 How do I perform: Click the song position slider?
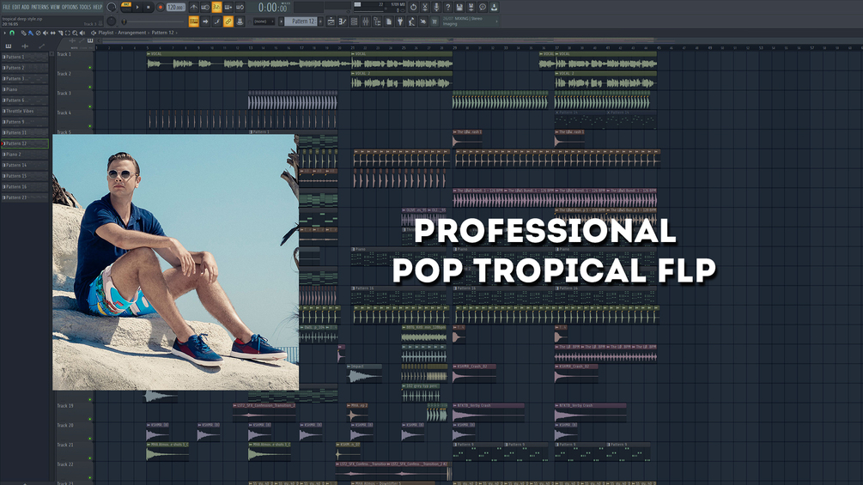coord(154,21)
